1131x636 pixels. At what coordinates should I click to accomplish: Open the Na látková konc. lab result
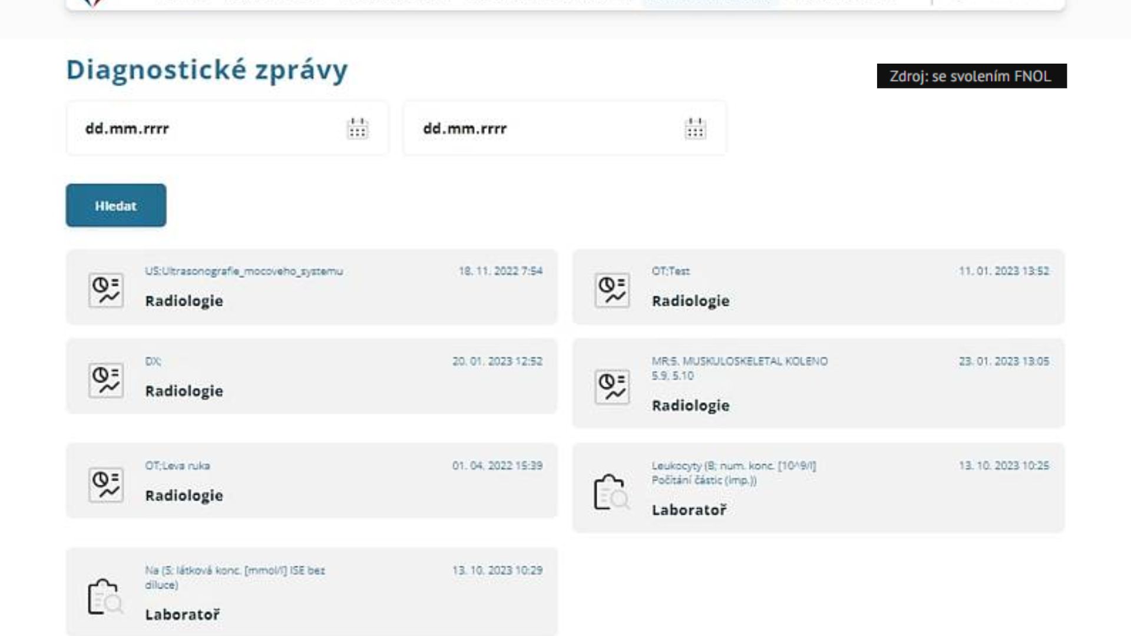click(234, 571)
